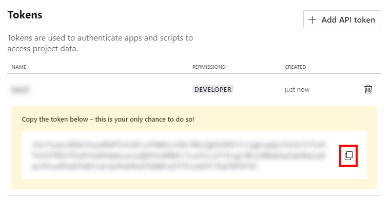Click the second line of the blurred token
This screenshot has width=390, height=197.
click(x=179, y=156)
